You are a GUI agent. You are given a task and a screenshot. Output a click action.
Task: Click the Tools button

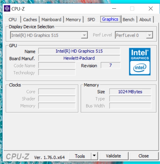pos(80,156)
